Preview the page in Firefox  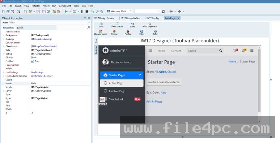point(128,32)
